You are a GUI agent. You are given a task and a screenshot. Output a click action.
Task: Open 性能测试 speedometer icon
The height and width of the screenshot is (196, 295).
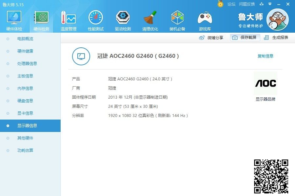(96, 18)
